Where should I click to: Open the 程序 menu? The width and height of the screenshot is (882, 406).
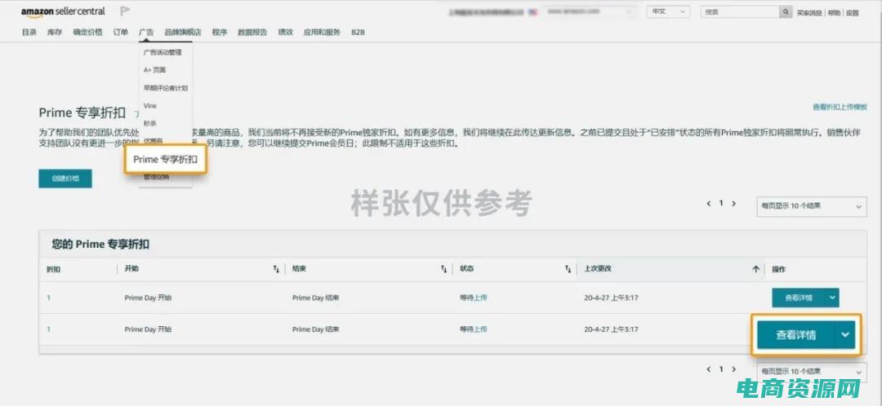click(220, 33)
